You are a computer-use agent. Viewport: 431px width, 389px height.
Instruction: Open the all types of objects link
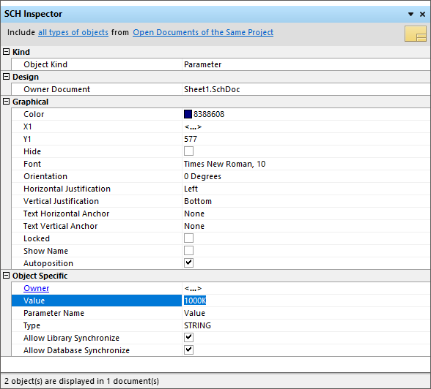73,32
